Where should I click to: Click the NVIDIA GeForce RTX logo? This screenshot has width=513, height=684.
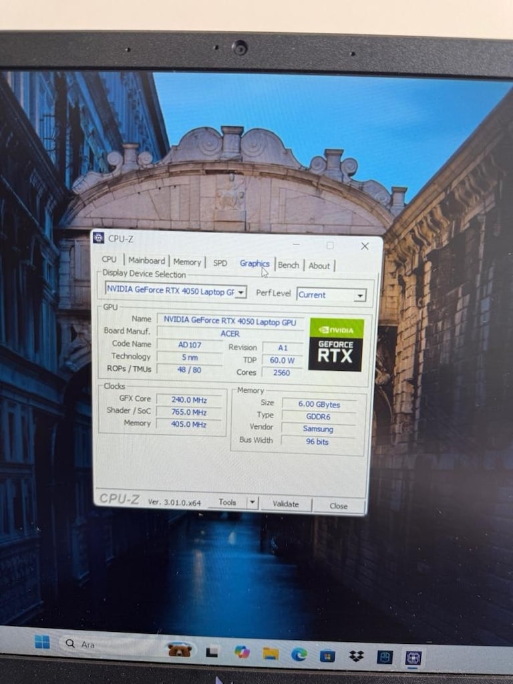(x=335, y=345)
